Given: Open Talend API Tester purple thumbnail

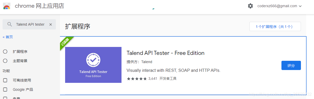Looking at the screenshot, I should coord(93,65).
